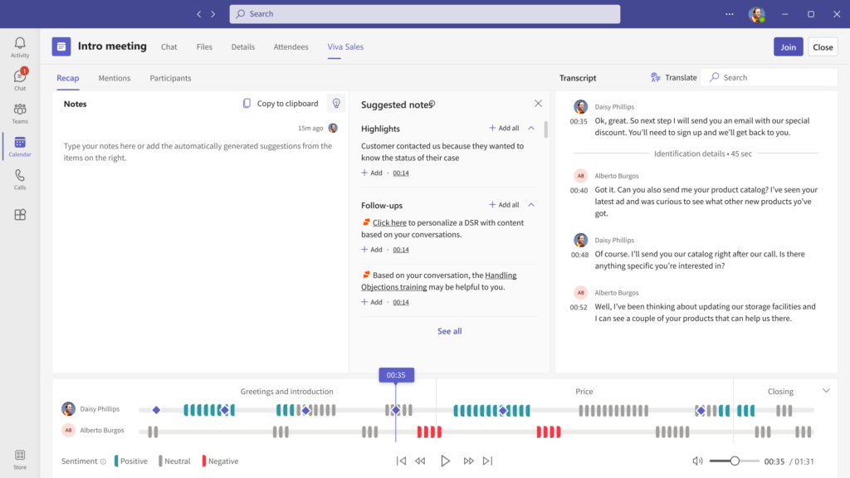850x478 pixels.
Task: Click the Intro meeting calendar icon
Action: tap(61, 46)
